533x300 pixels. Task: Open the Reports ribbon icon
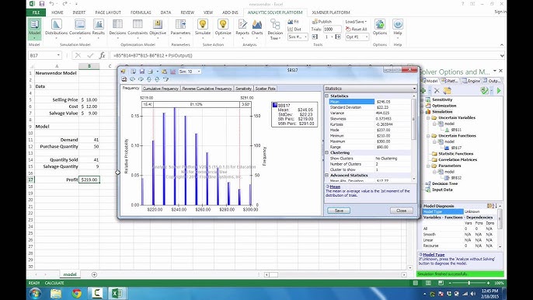point(242,25)
